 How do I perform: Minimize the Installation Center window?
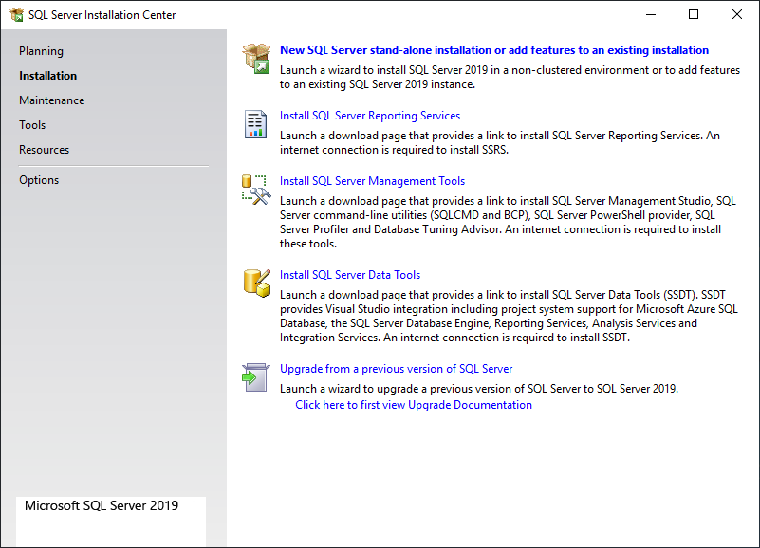click(x=651, y=14)
